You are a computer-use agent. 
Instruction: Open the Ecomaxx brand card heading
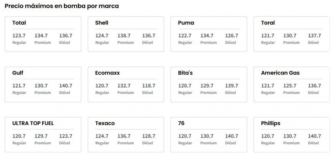coord(107,73)
